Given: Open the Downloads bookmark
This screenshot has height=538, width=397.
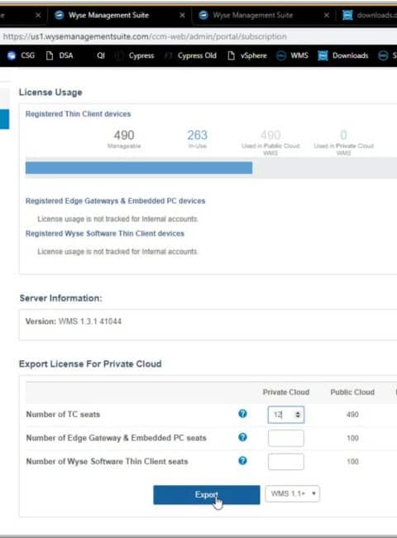Looking at the screenshot, I should [343, 55].
